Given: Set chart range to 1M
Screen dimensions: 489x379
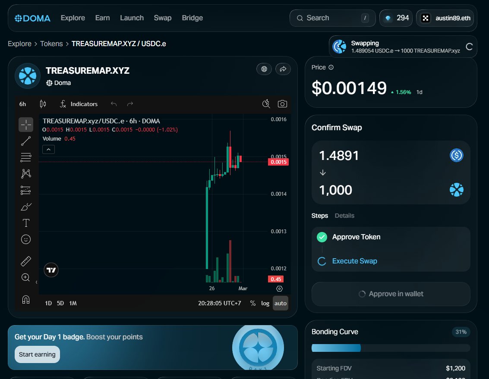Looking at the screenshot, I should 73,303.
